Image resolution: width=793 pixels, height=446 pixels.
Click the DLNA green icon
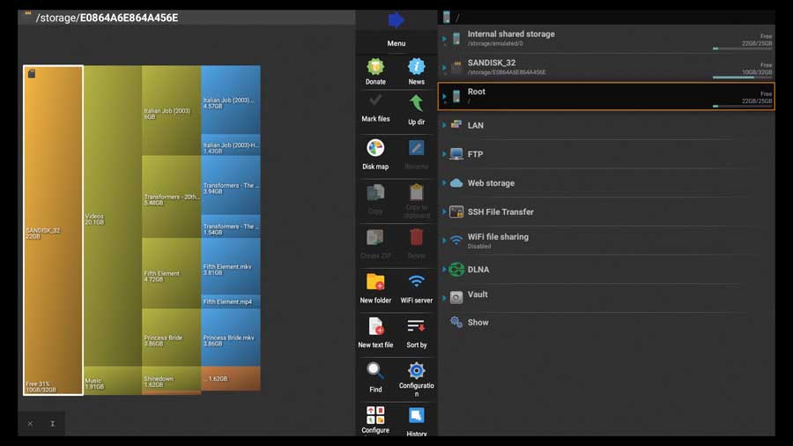(456, 269)
